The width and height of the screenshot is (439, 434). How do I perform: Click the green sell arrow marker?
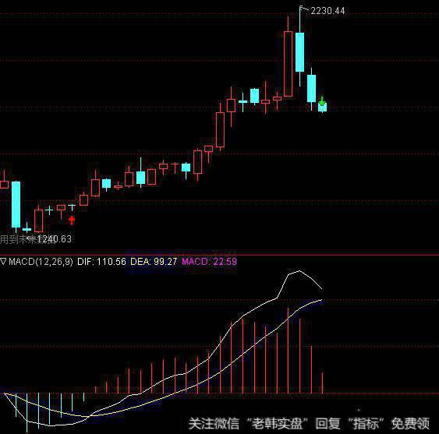click(x=322, y=101)
